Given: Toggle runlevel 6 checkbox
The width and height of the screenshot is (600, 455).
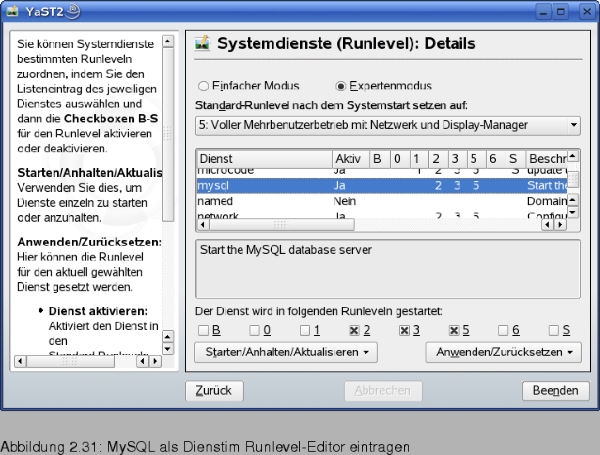Looking at the screenshot, I should coord(503,330).
